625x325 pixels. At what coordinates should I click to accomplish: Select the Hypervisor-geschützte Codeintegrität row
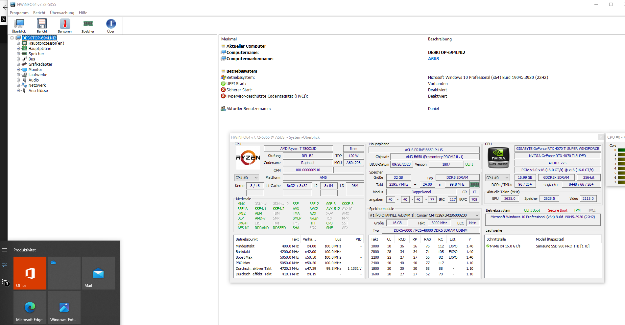[x=422, y=96]
